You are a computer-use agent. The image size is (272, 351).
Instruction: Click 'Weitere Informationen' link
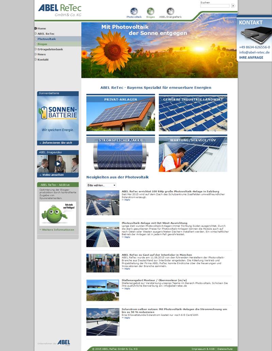pyautogui.click(x=58, y=230)
